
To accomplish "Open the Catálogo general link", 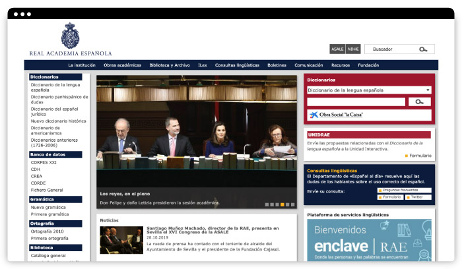I will [x=48, y=255].
